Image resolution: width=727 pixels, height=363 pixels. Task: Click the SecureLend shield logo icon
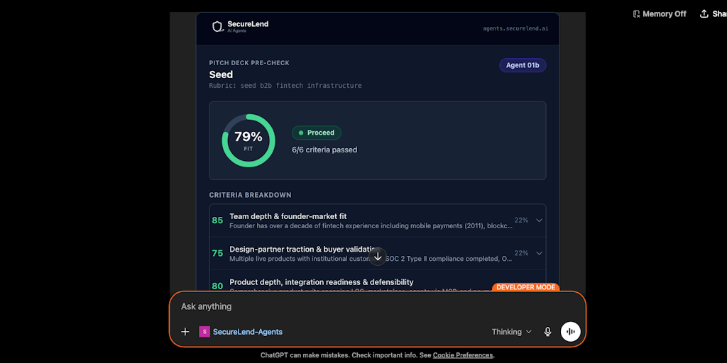click(x=218, y=26)
